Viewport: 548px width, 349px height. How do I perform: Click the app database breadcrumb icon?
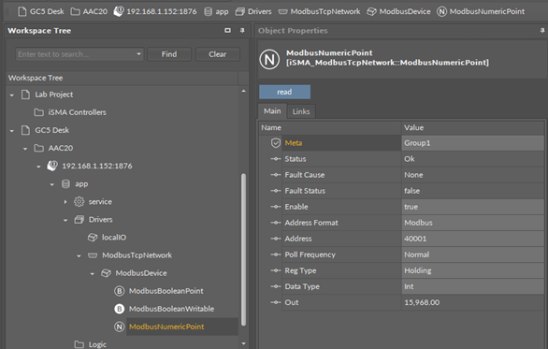coord(208,11)
